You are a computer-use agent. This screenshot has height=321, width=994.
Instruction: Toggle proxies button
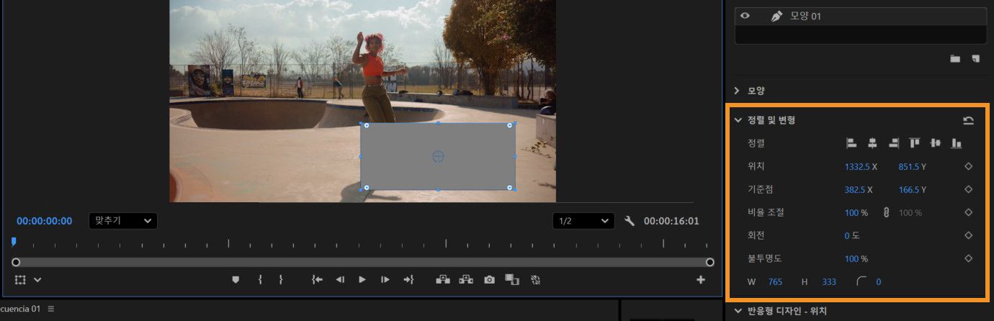[535, 279]
